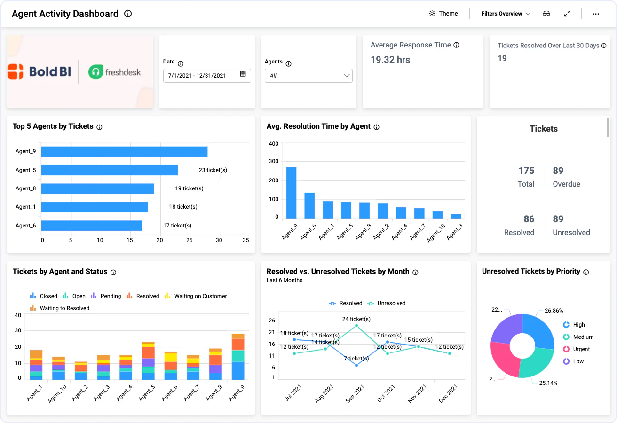Image resolution: width=617 pixels, height=423 pixels.
Task: Click the info icon beside Agent Activity Dashboard title
Action: tap(128, 14)
